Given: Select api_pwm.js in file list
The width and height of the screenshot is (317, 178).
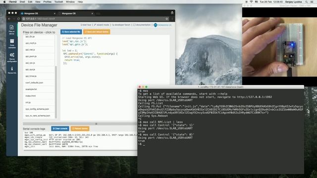Looking at the screenshot, I should pyautogui.click(x=39, y=56).
